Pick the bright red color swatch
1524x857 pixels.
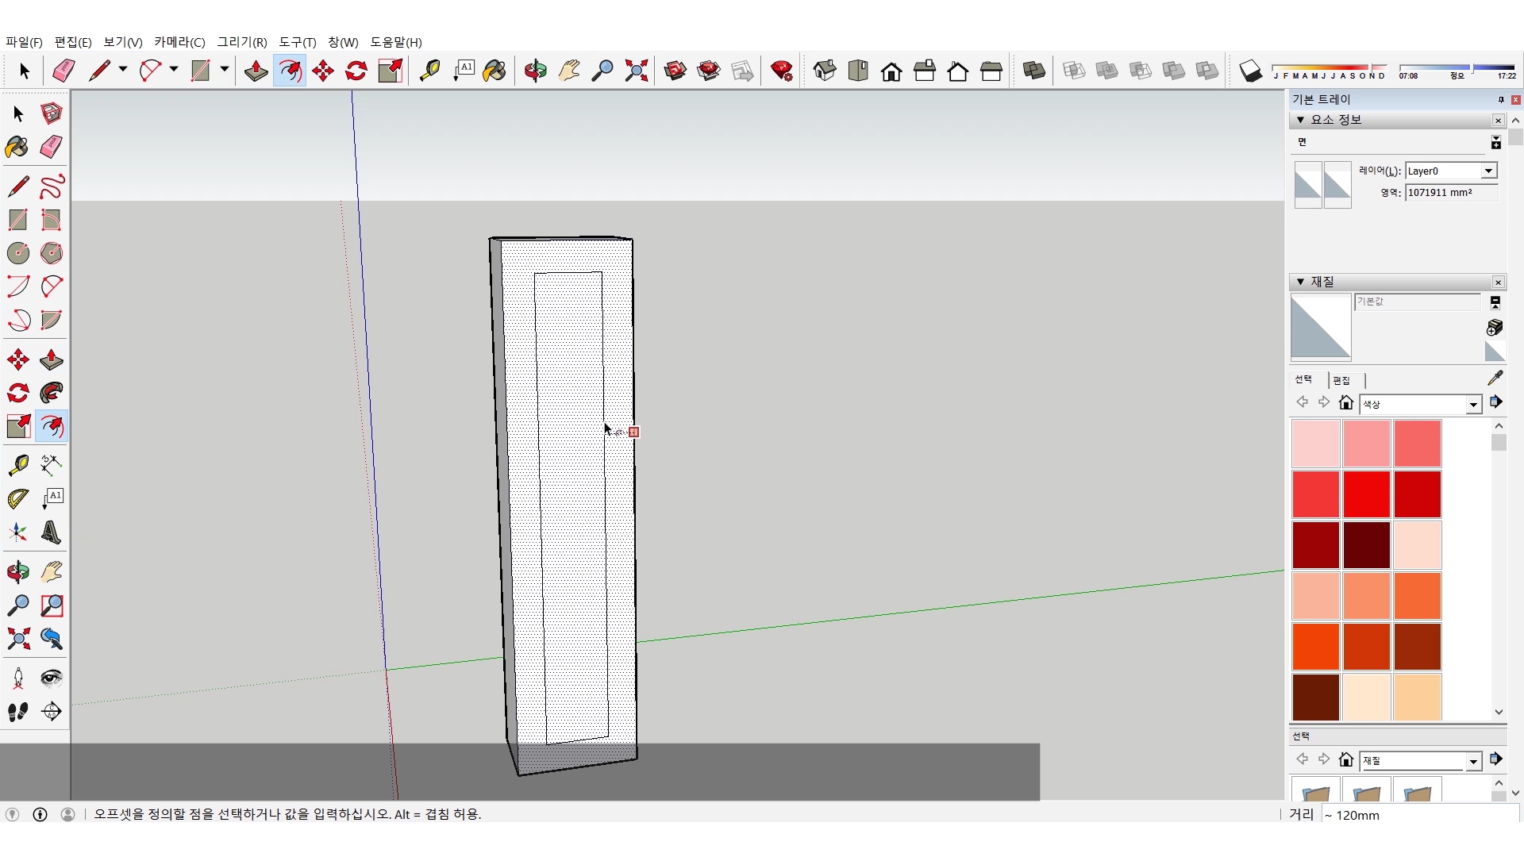[1366, 494]
